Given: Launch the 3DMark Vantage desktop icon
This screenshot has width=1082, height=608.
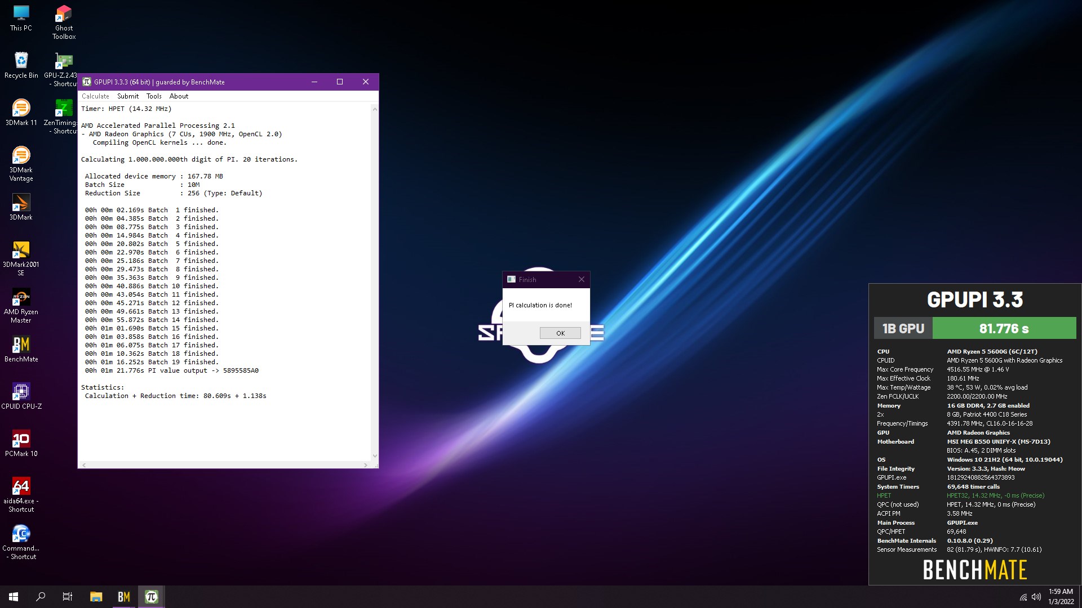Looking at the screenshot, I should pyautogui.click(x=21, y=164).
